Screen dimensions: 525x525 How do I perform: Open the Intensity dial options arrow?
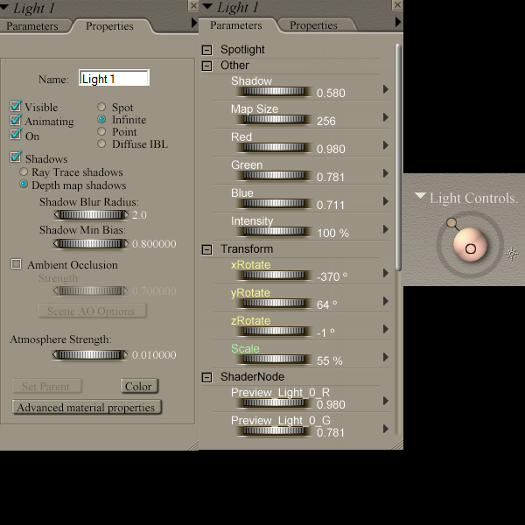[386, 229]
